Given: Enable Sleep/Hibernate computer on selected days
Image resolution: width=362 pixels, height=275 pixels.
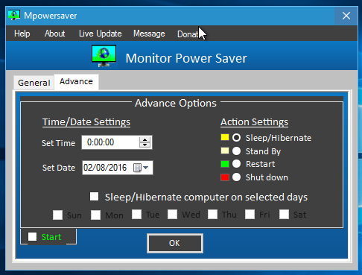Looking at the screenshot, I should click(x=94, y=196).
